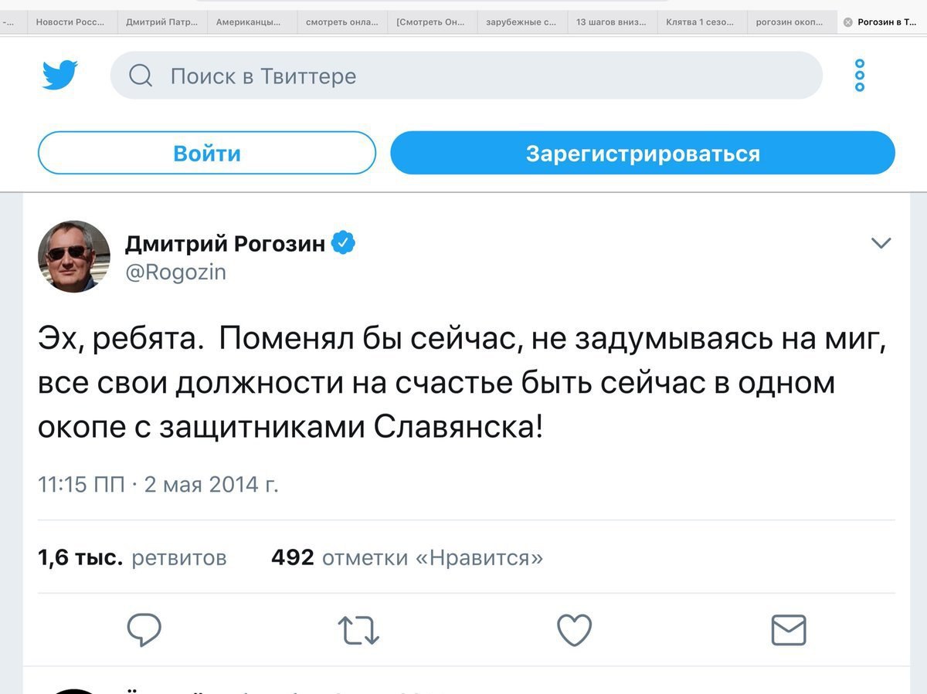Like the tweet with heart icon
The image size is (927, 694).
pyautogui.click(x=574, y=630)
